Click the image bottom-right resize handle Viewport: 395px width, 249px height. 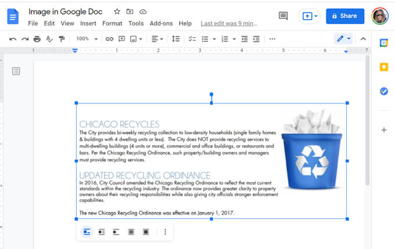tap(347, 219)
